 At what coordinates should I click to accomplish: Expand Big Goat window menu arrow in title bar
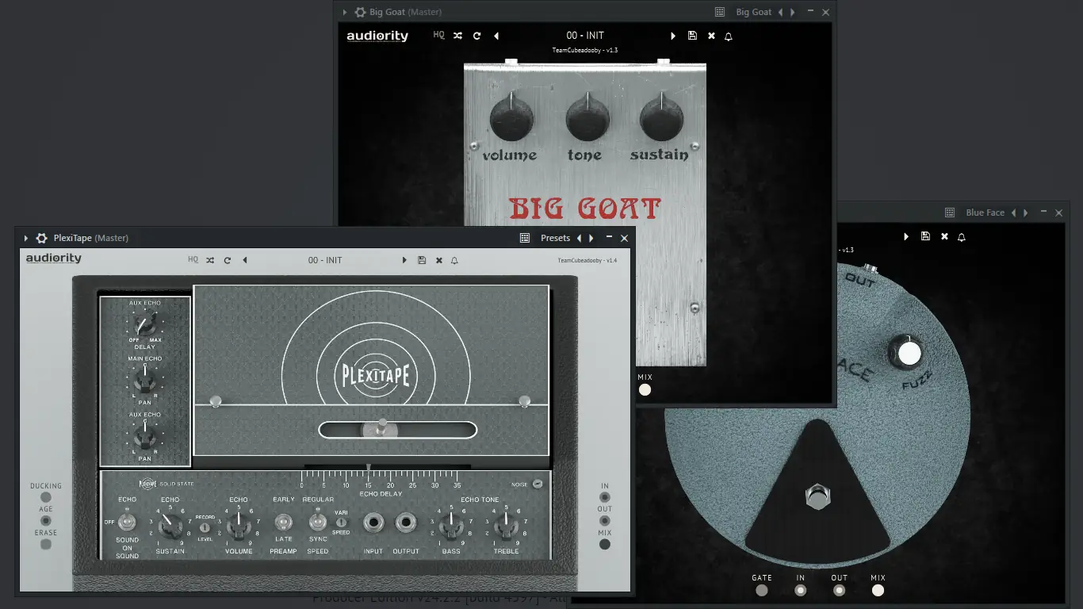pos(344,12)
